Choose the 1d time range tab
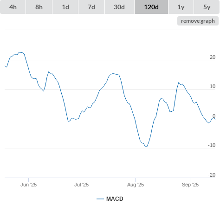The width and height of the screenshot is (220, 211). coord(65,7)
